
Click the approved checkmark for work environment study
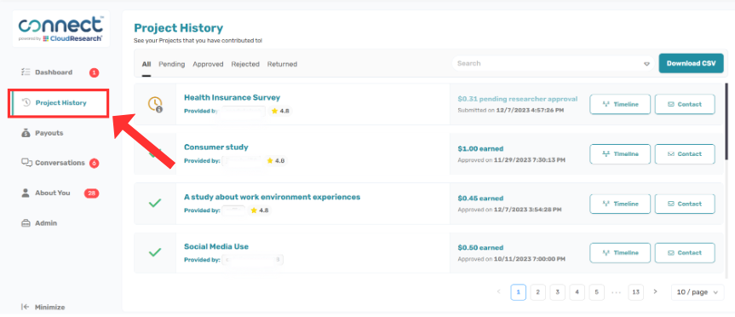pos(155,203)
